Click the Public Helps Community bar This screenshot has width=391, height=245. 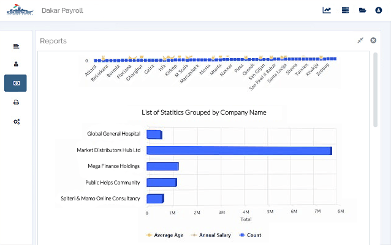pyautogui.click(x=162, y=183)
